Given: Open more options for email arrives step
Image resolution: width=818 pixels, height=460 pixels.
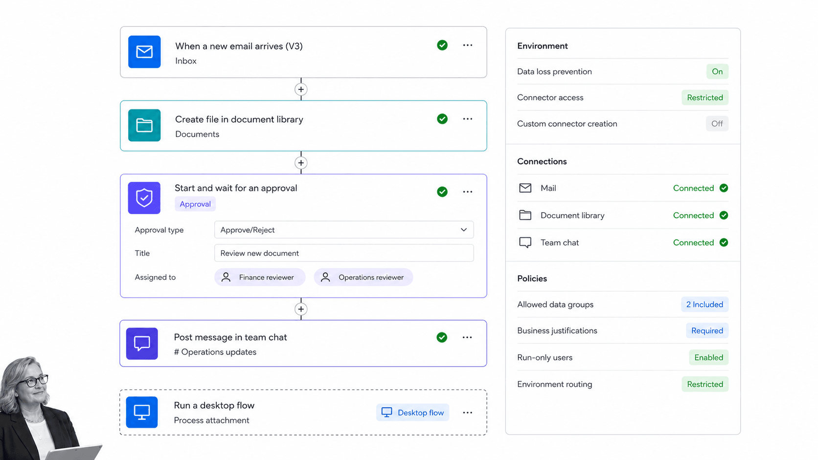Looking at the screenshot, I should tap(468, 45).
